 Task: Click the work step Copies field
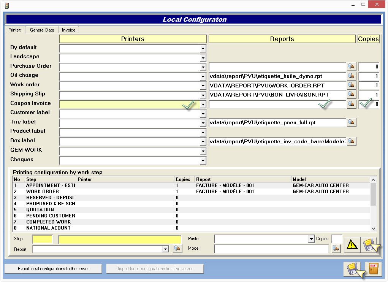pos(337,239)
